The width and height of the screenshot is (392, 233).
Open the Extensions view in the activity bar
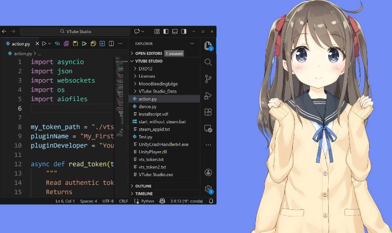(x=208, y=112)
